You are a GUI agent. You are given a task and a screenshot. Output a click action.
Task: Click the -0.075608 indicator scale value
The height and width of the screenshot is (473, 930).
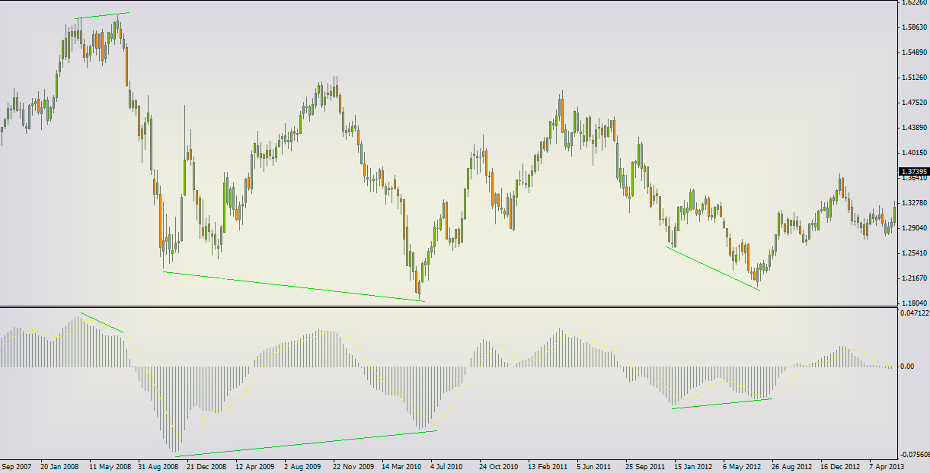click(915, 453)
